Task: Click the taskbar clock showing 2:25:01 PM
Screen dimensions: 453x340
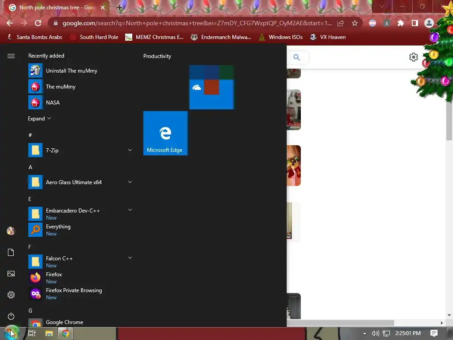Action: point(407,333)
